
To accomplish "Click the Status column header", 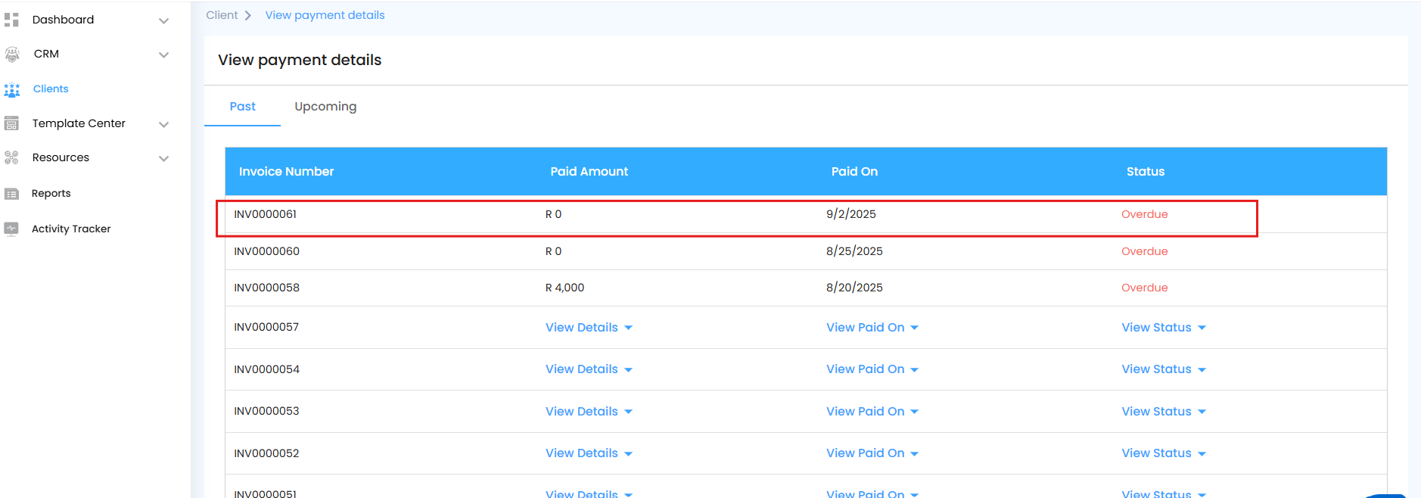I will click(x=1145, y=172).
